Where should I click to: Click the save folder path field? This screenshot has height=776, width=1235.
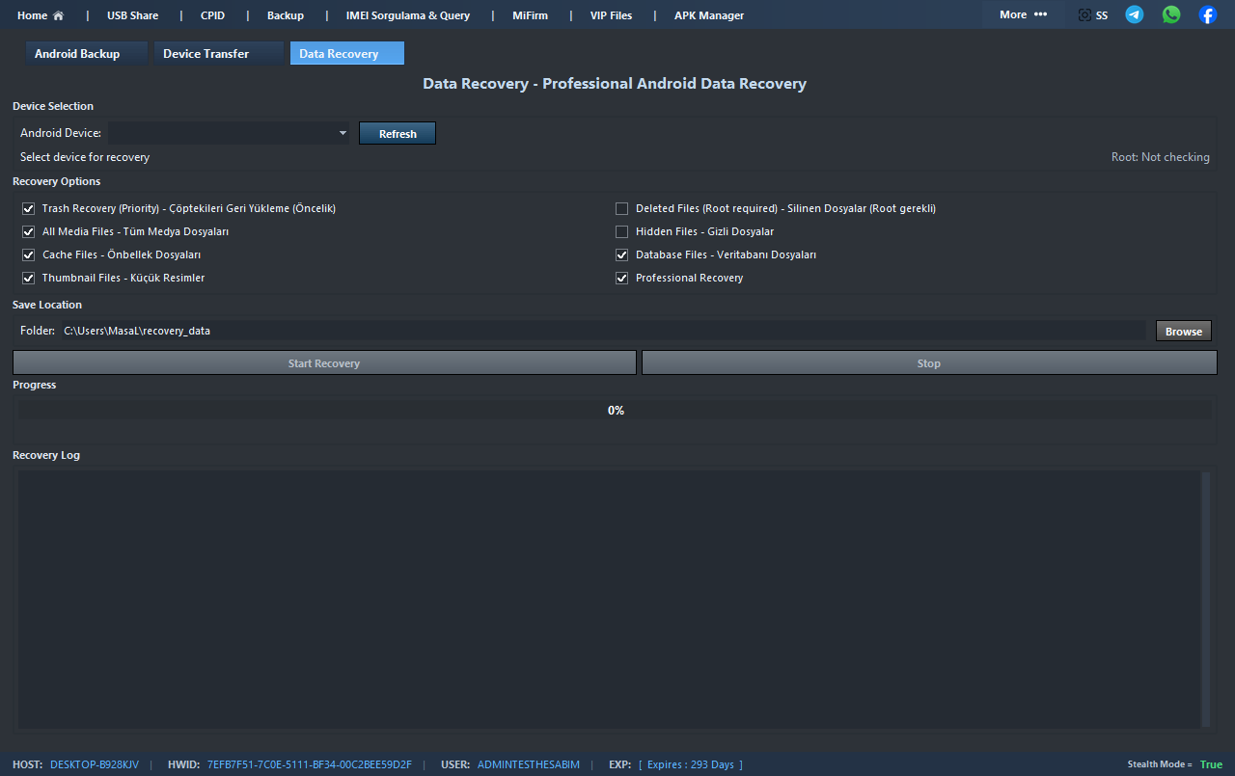coord(598,331)
